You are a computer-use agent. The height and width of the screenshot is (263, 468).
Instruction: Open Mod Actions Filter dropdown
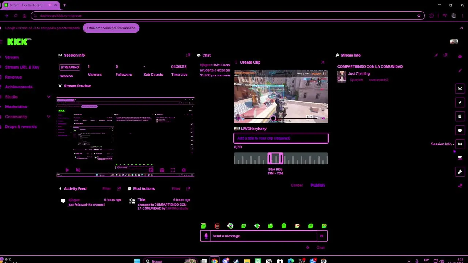point(176,188)
